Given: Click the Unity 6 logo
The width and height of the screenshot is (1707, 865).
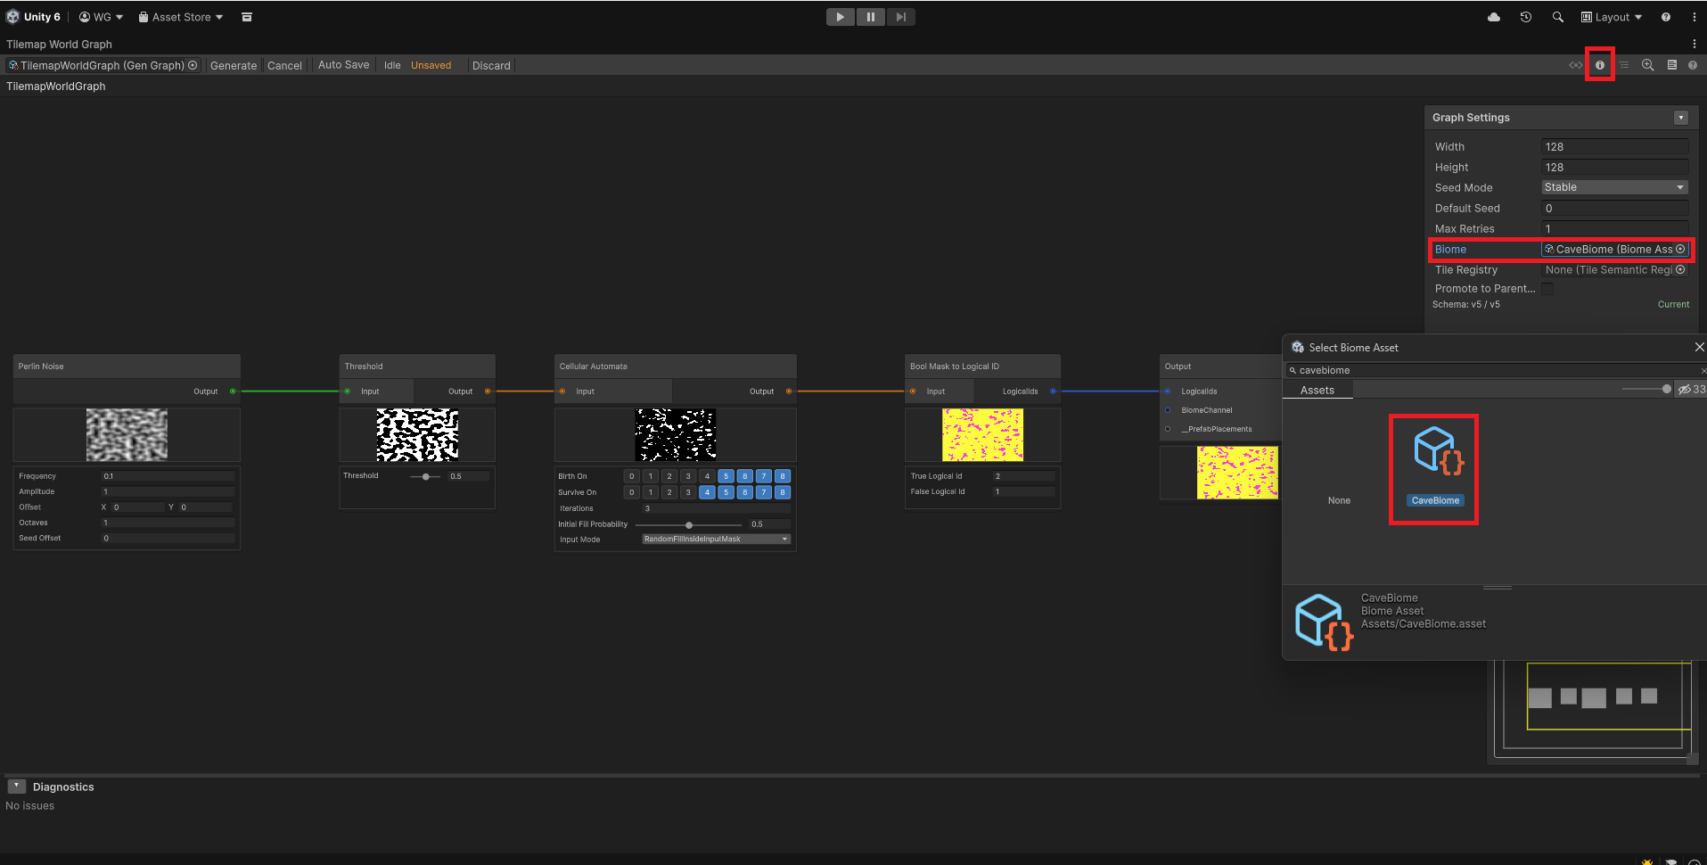Looking at the screenshot, I should click(12, 17).
